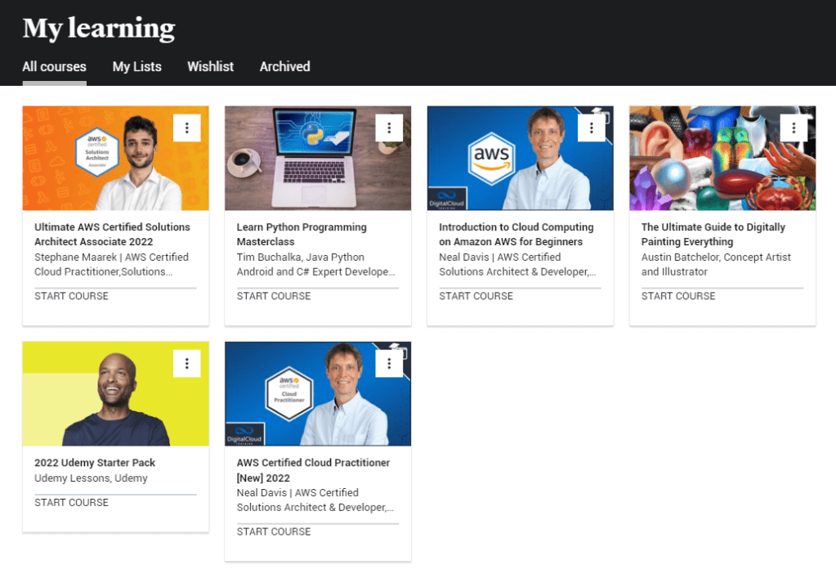Open three-dot menu on Learn Python Programming Masterclass
This screenshot has width=836, height=574.
click(389, 128)
